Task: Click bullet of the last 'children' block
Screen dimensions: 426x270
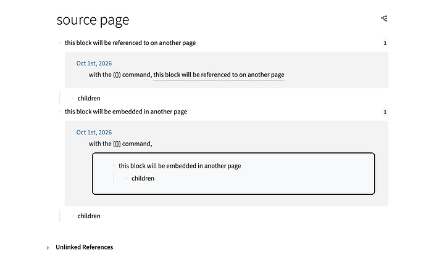Action: (x=72, y=216)
